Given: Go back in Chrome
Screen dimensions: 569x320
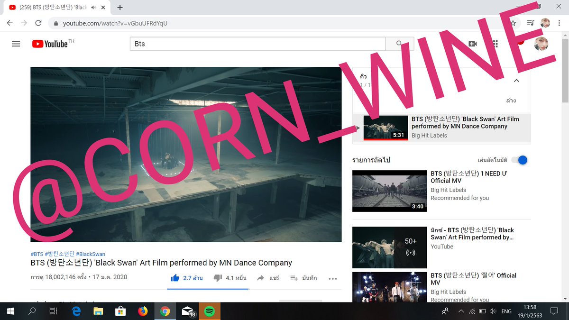Looking at the screenshot, I should click(x=9, y=23).
